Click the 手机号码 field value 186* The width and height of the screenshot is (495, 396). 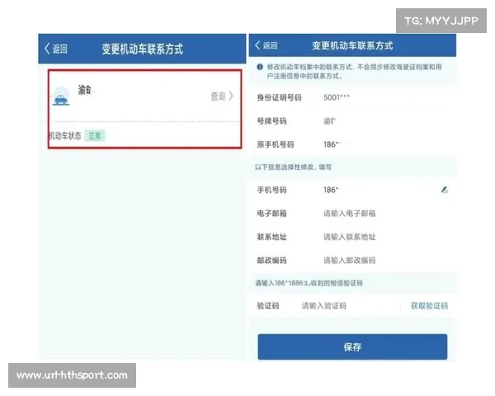pyautogui.click(x=331, y=190)
